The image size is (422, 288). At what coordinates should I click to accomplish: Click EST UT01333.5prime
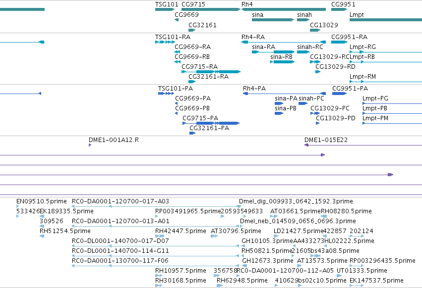coord(339,276)
